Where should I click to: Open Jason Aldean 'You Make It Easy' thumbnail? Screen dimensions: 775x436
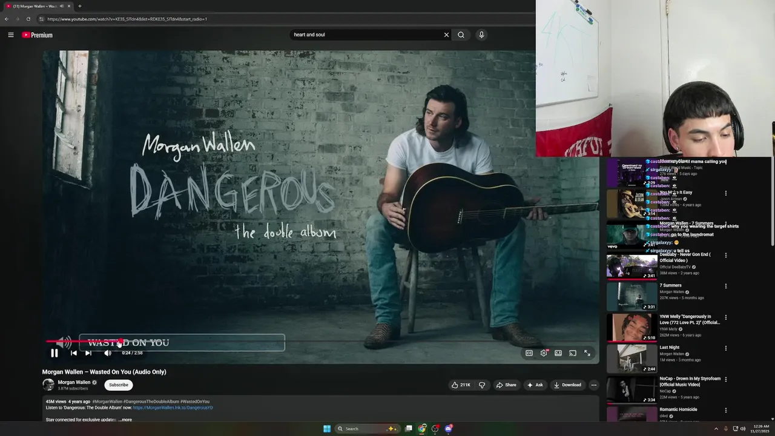pyautogui.click(x=632, y=205)
